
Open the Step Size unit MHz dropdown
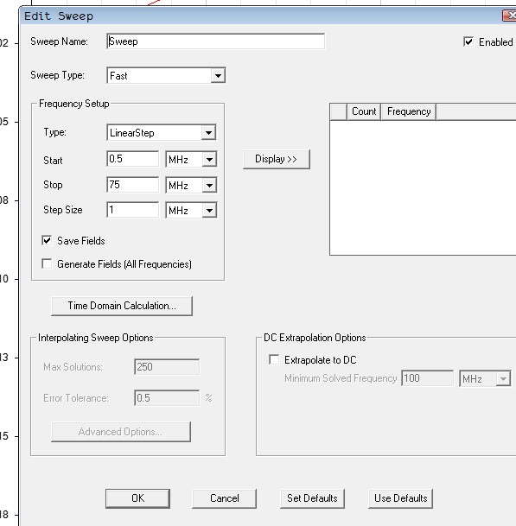coord(191,211)
